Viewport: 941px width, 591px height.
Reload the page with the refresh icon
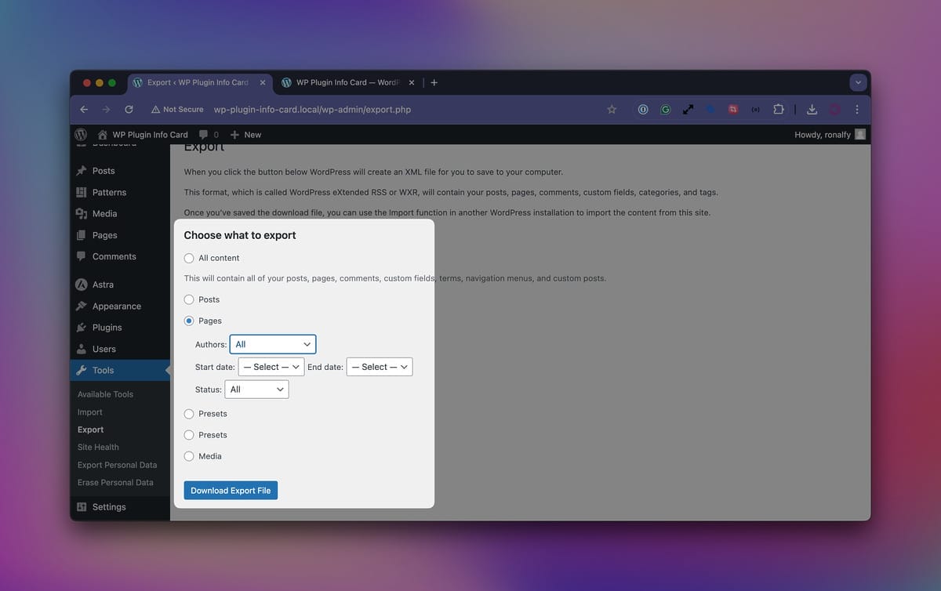point(129,110)
